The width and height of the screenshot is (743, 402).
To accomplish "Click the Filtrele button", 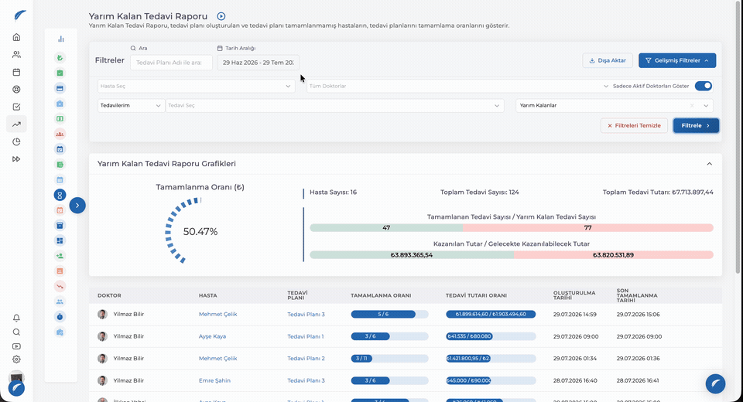I will 696,125.
